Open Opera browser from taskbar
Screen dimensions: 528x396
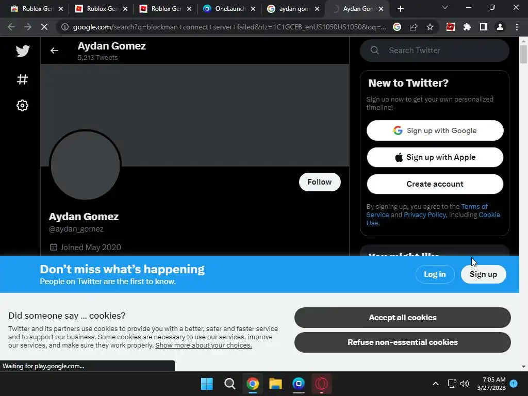click(321, 384)
